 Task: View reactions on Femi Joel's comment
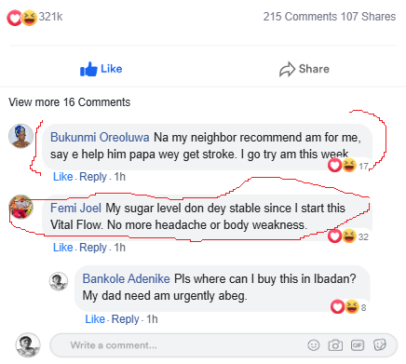pyautogui.click(x=348, y=236)
